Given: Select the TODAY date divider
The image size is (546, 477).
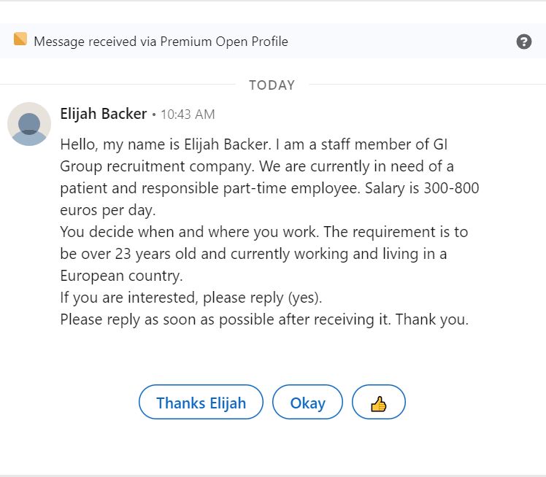Looking at the screenshot, I should coord(272,85).
